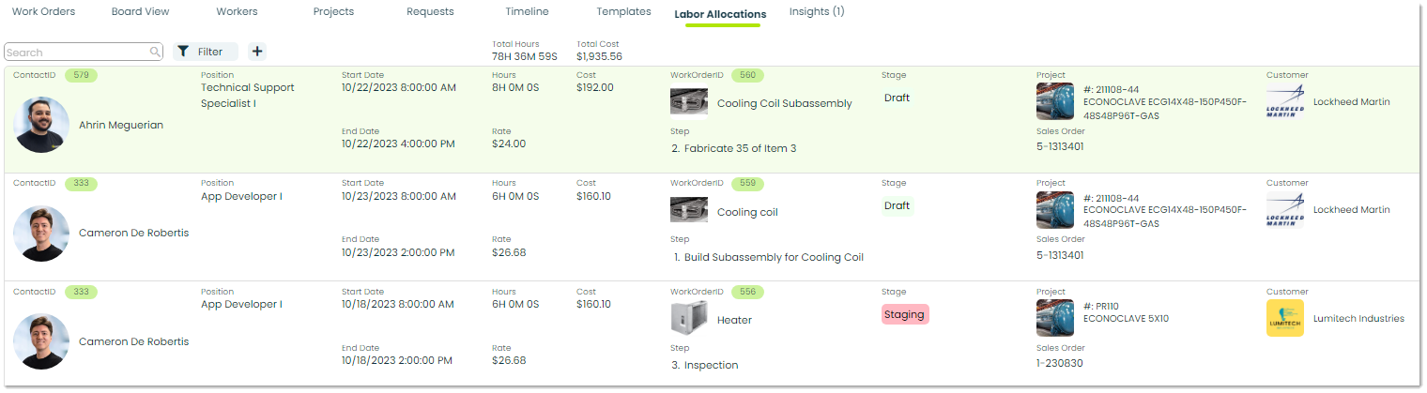Click the Lockheed Martin logo in first row
This screenshot has width=1427, height=393.
point(1284,101)
